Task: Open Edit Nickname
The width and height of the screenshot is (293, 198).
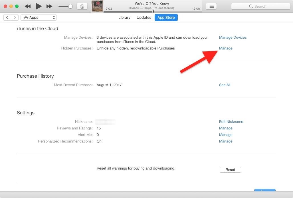Action: pyautogui.click(x=231, y=121)
